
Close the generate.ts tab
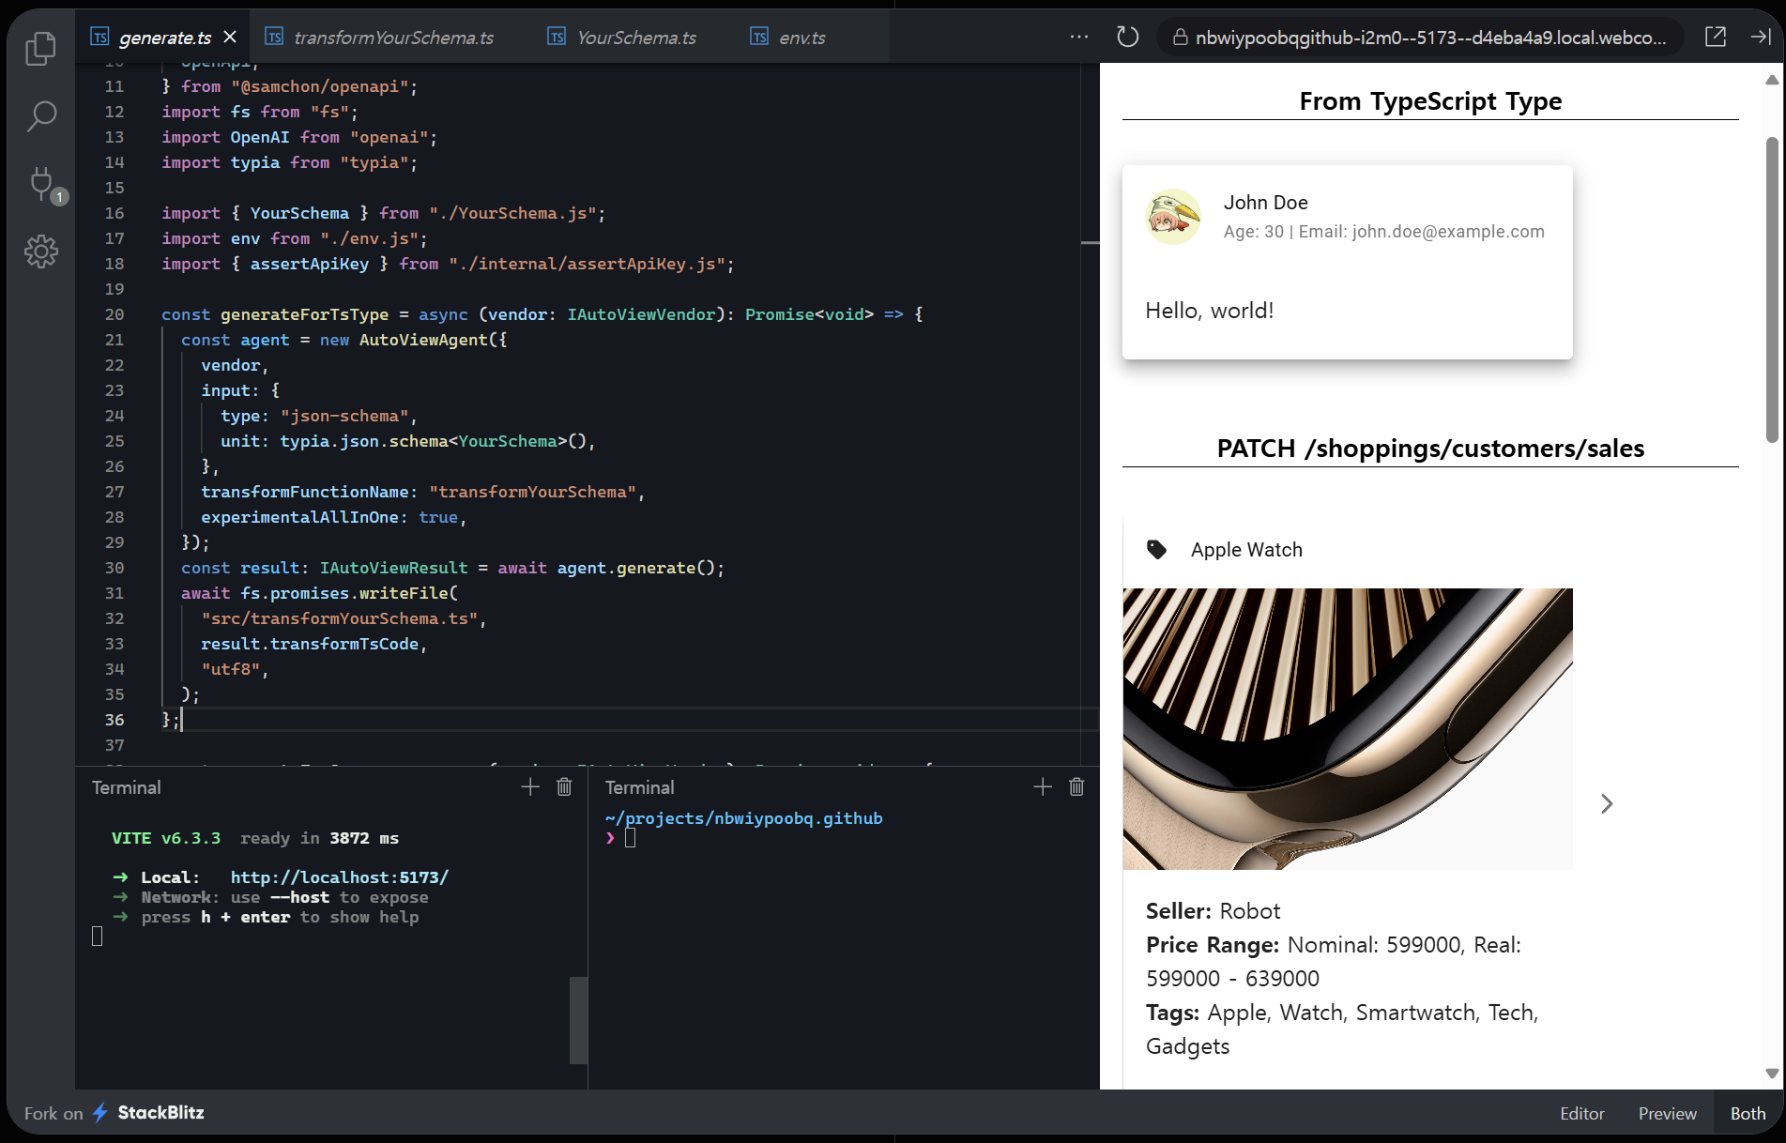click(230, 37)
